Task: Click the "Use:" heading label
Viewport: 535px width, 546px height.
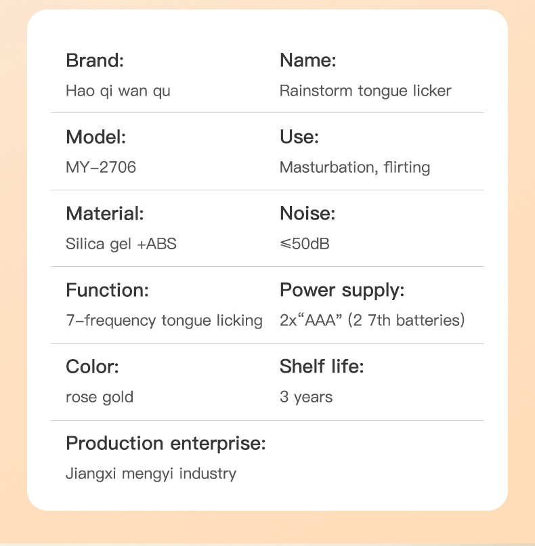Action: pos(299,137)
